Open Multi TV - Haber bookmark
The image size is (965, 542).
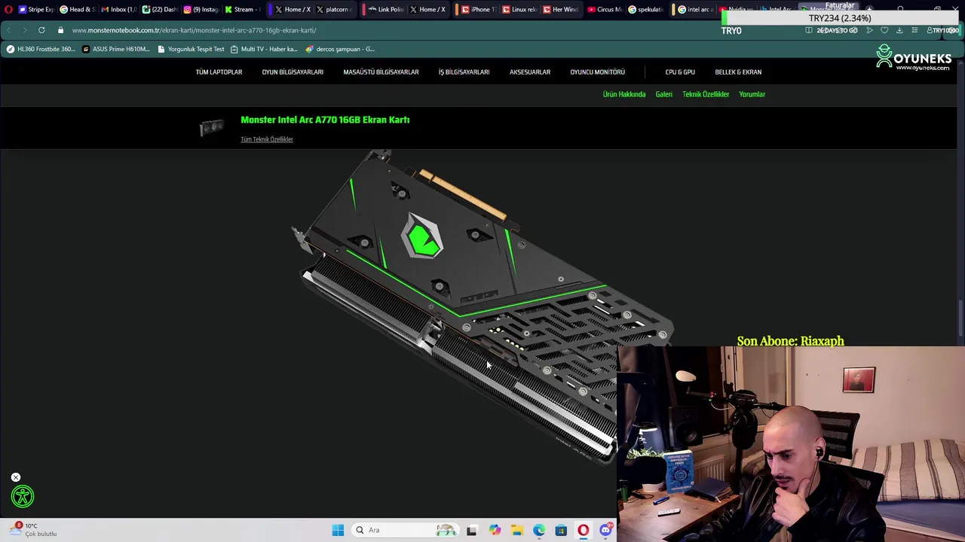[264, 49]
